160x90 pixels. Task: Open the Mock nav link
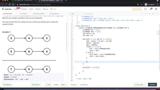tap(31, 9)
